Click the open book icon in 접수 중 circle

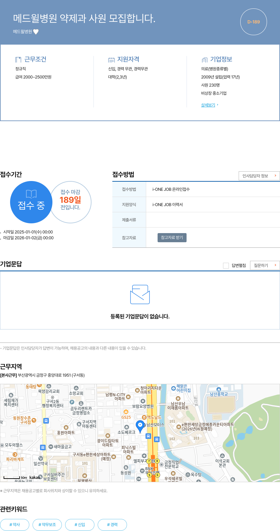coord(31,194)
